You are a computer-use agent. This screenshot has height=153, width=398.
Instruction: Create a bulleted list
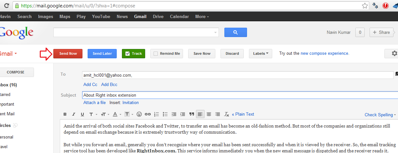point(165,114)
